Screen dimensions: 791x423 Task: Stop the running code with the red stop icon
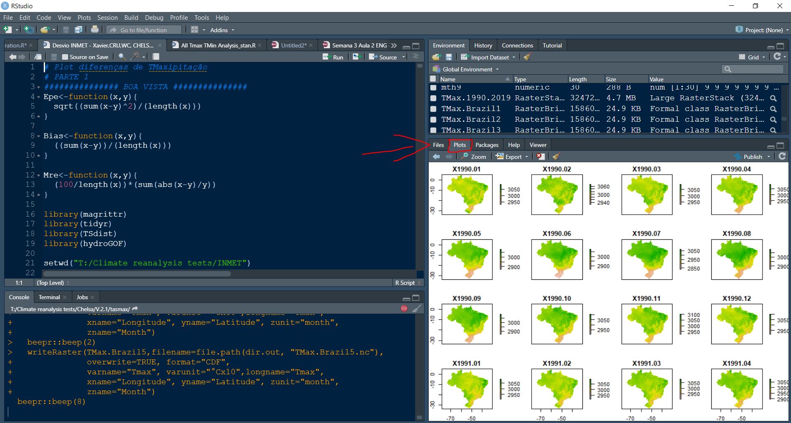(x=404, y=309)
